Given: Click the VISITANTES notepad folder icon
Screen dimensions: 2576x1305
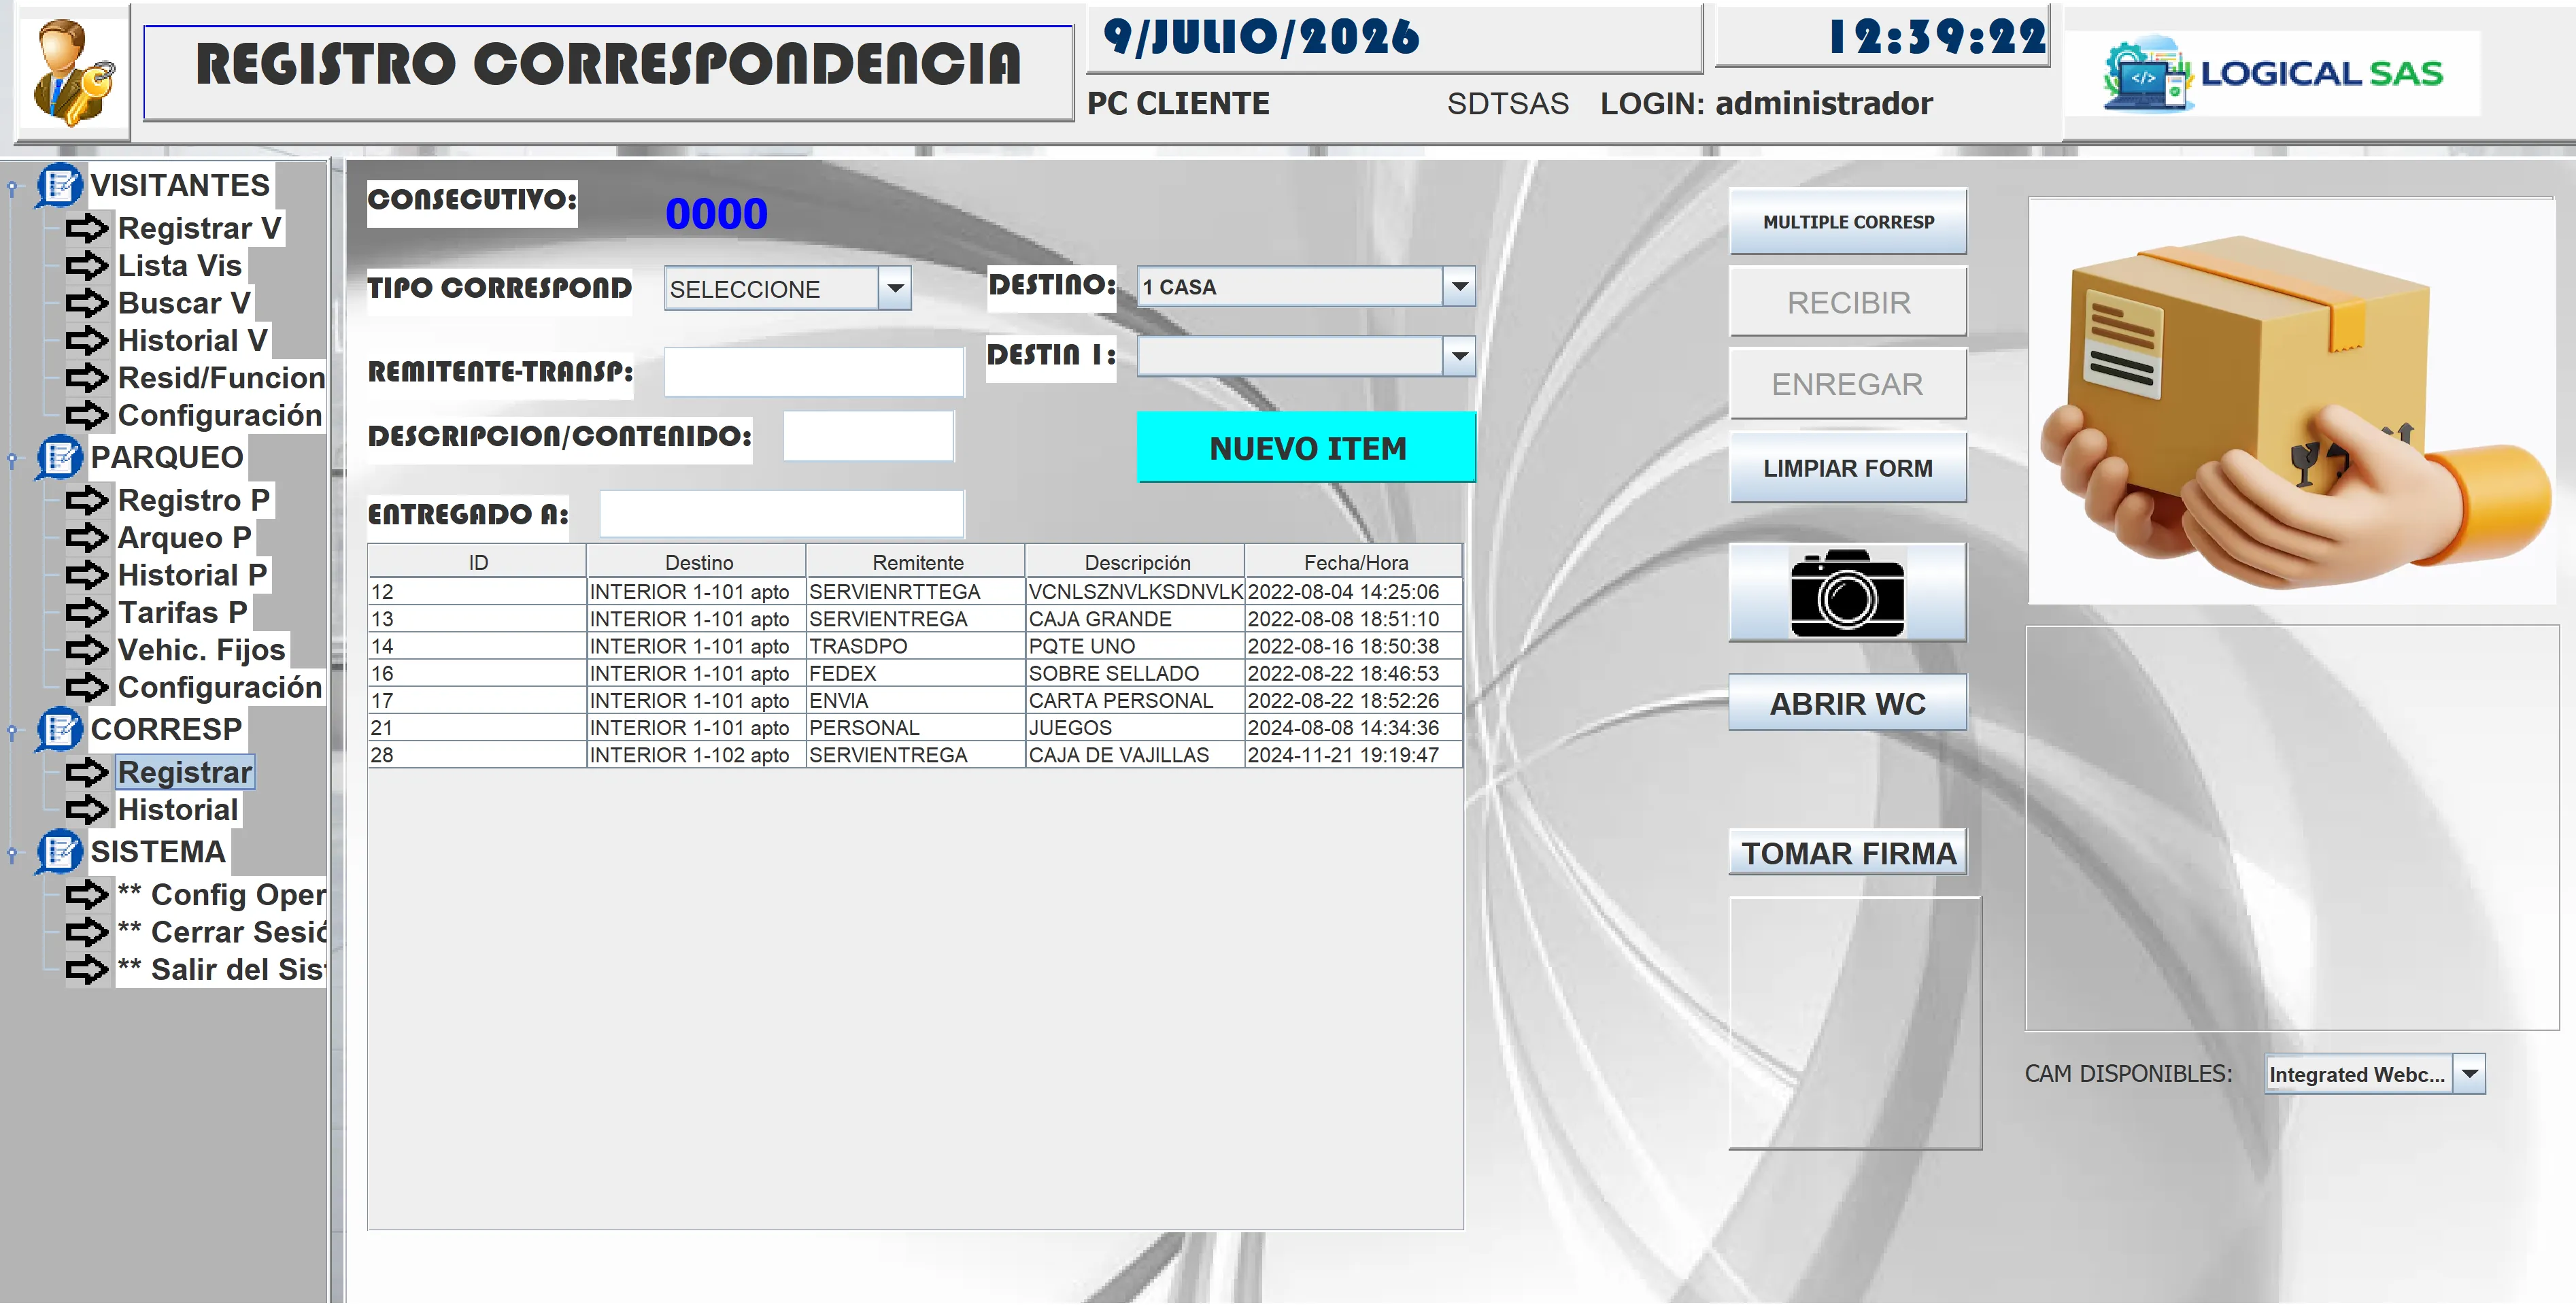Looking at the screenshot, I should (59, 185).
